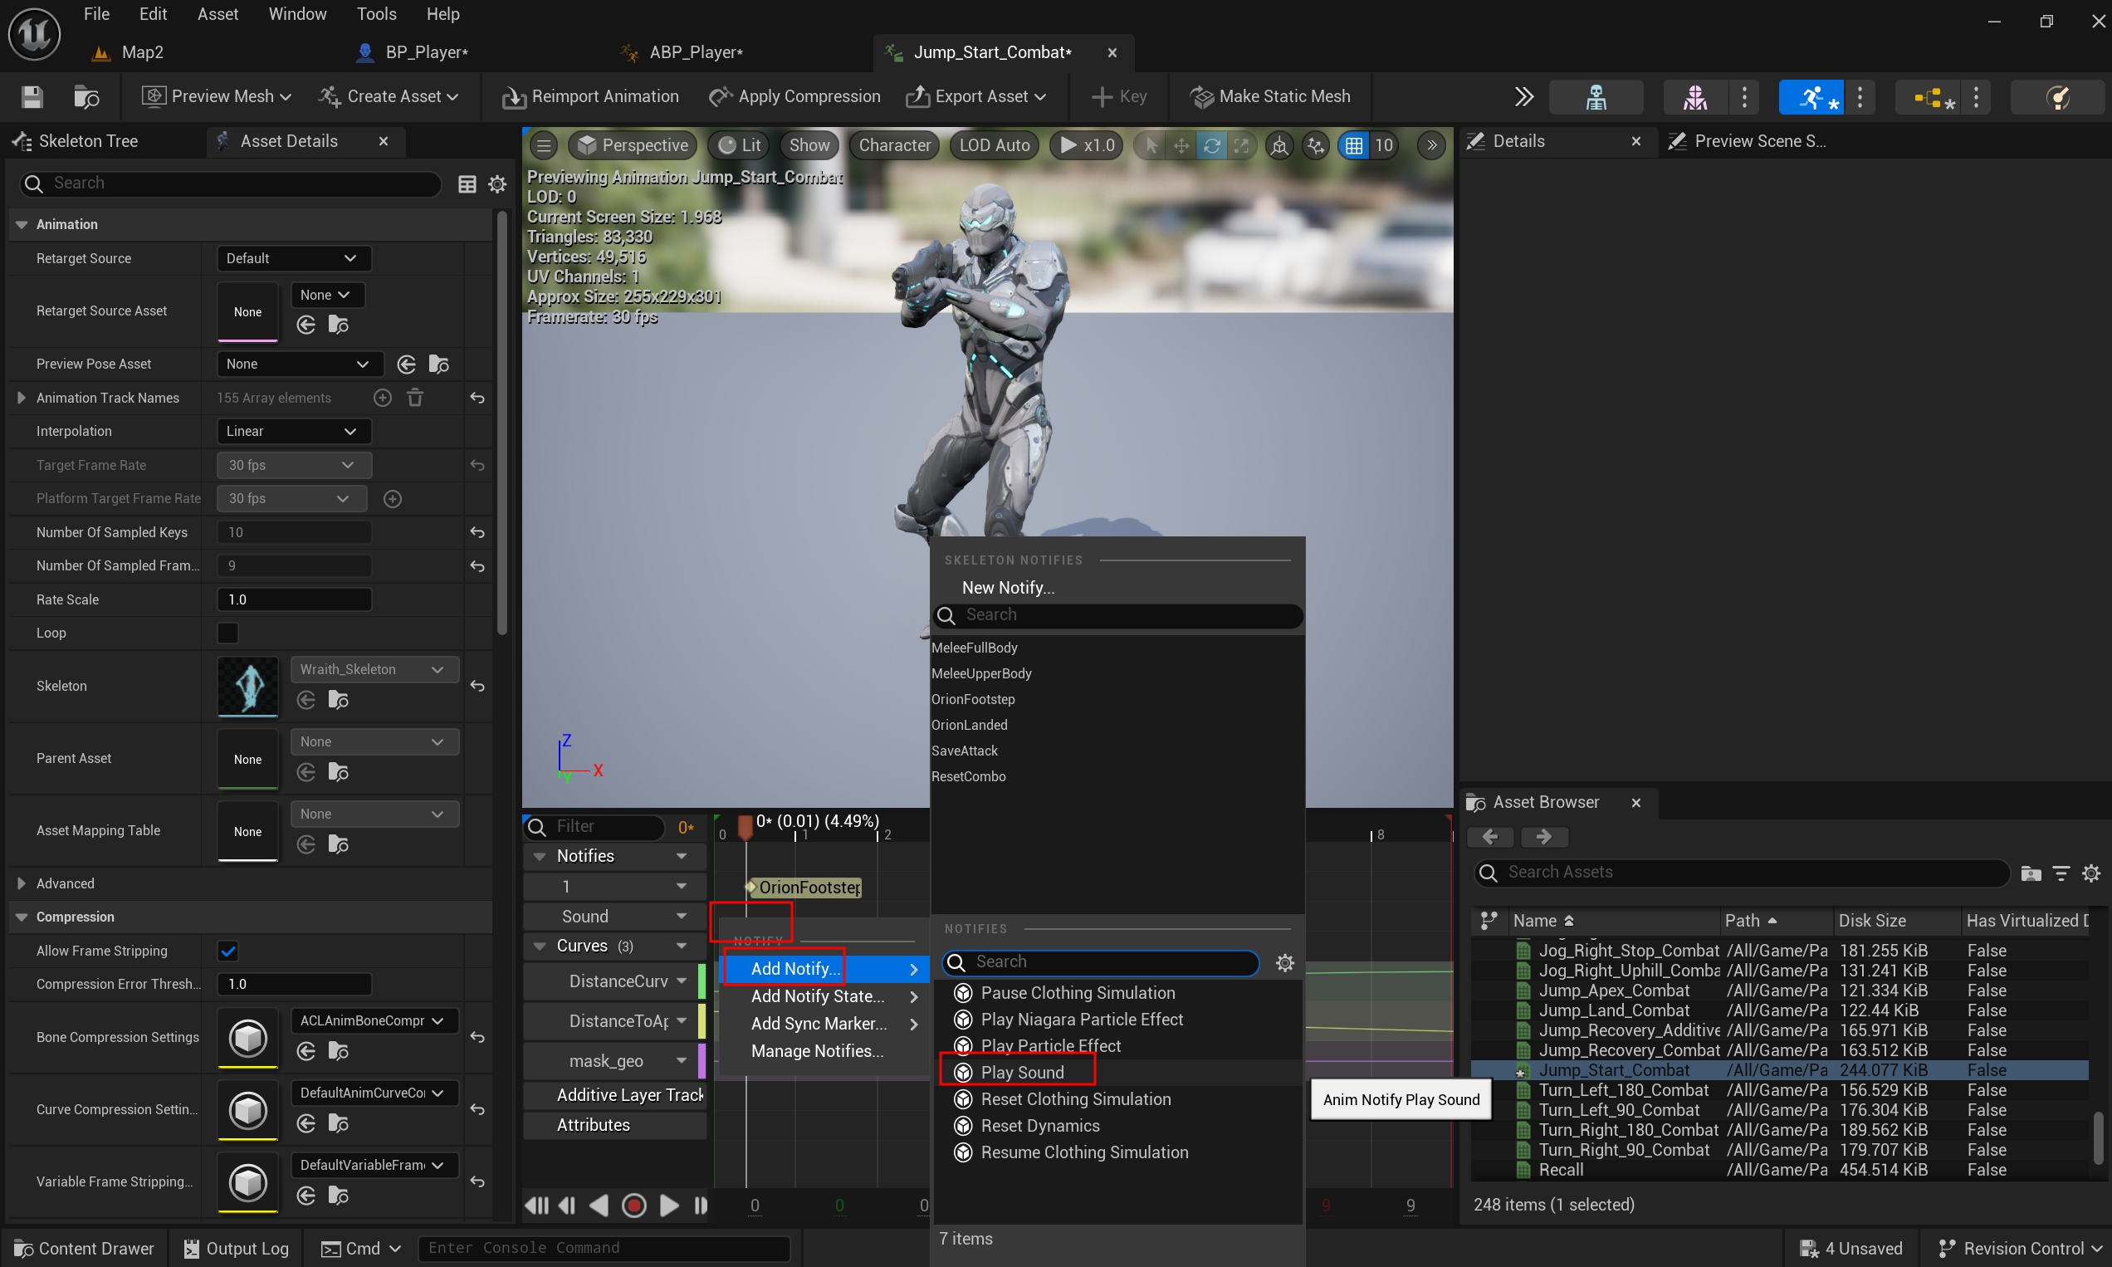Image resolution: width=2112 pixels, height=1267 pixels.
Task: Play the animation in reverse
Action: (599, 1205)
